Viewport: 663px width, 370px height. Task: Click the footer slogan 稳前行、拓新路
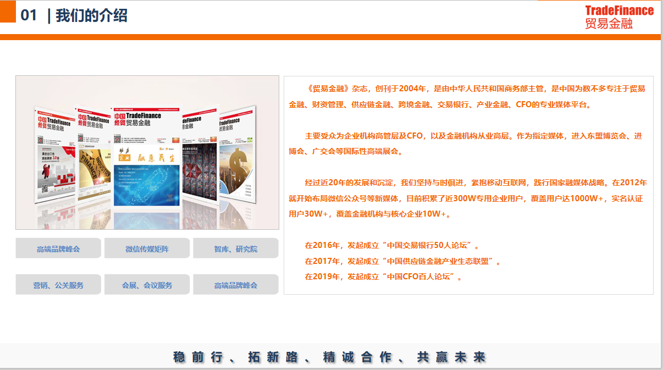click(330, 357)
